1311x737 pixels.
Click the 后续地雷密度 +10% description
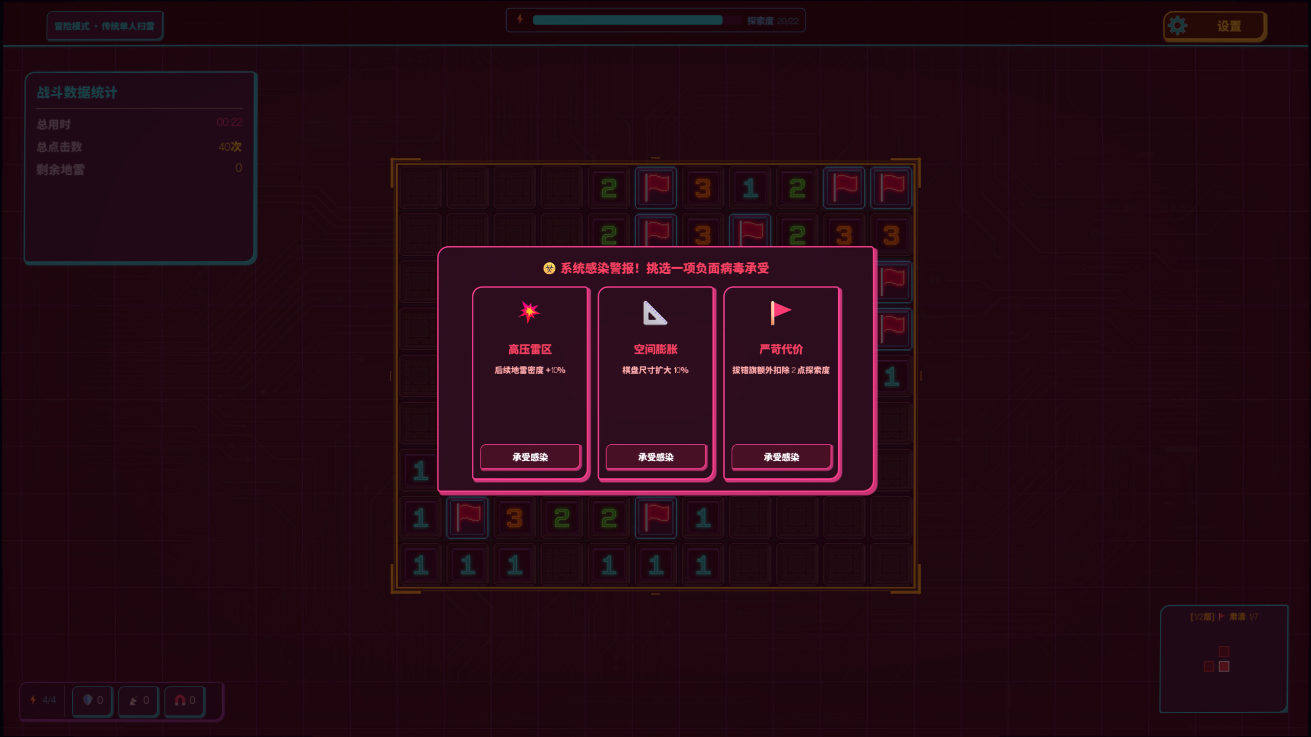[529, 370]
